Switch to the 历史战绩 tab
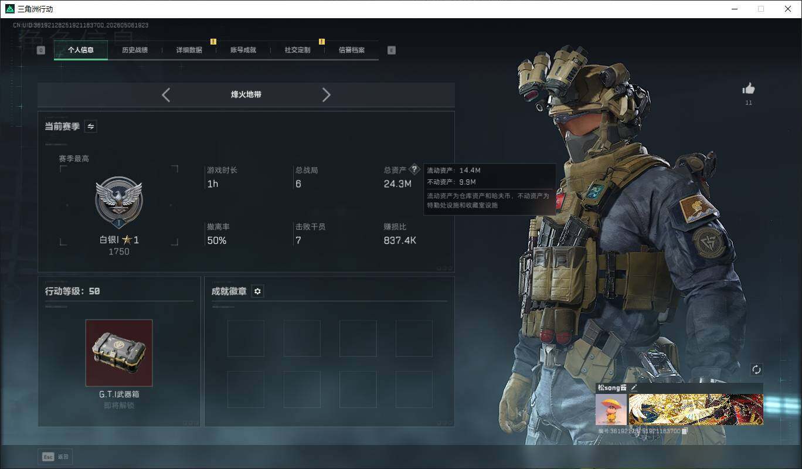Viewport: 802px width, 469px height. point(135,50)
